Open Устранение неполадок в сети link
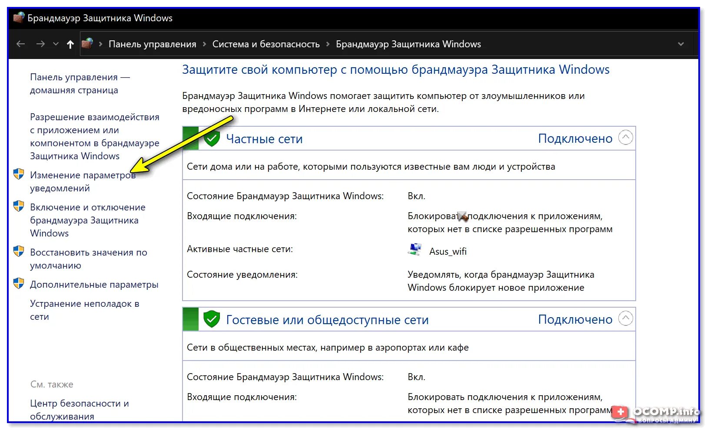 85,310
